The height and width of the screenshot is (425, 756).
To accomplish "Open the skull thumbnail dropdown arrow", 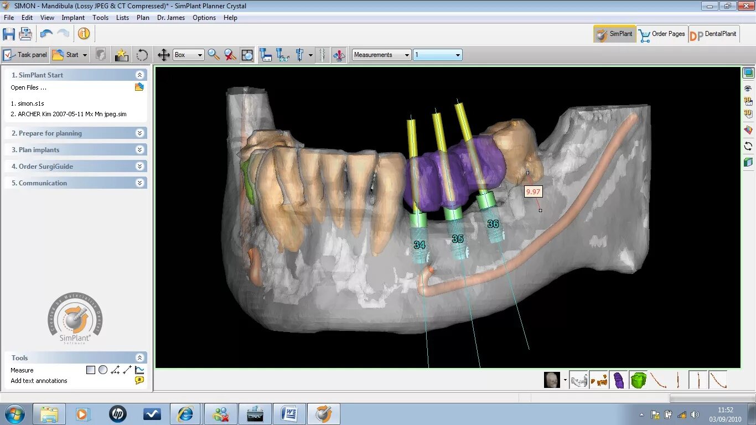I will click(x=565, y=380).
